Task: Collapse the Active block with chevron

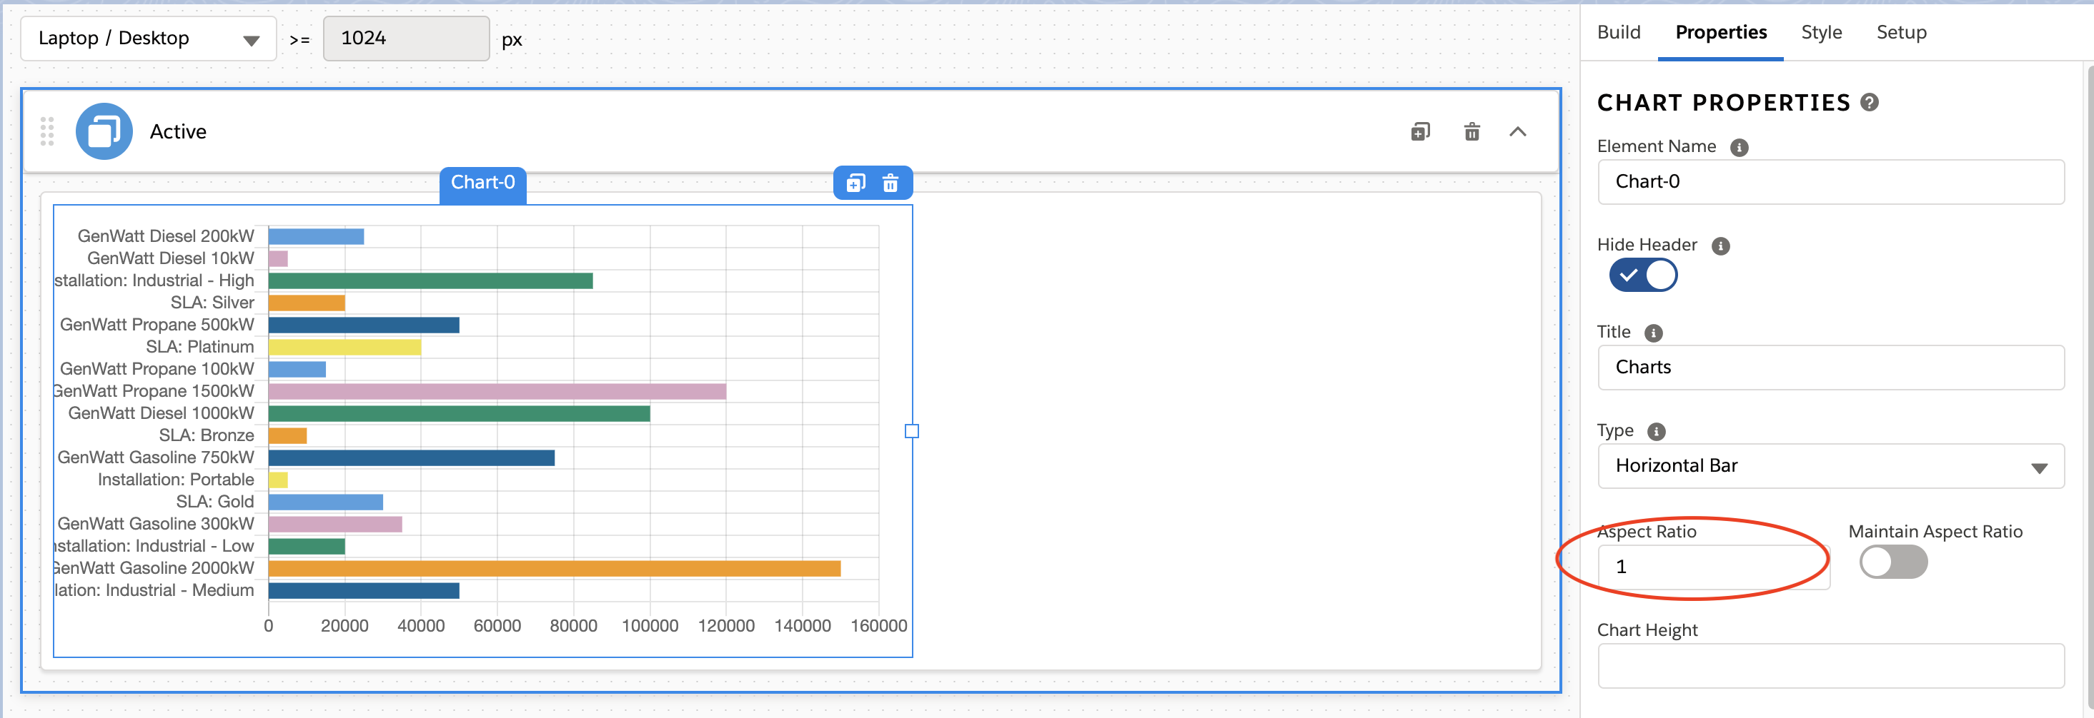Action: 1518,131
